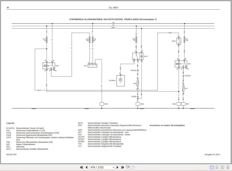Switch to two-page side-by-side view

(222, 167)
